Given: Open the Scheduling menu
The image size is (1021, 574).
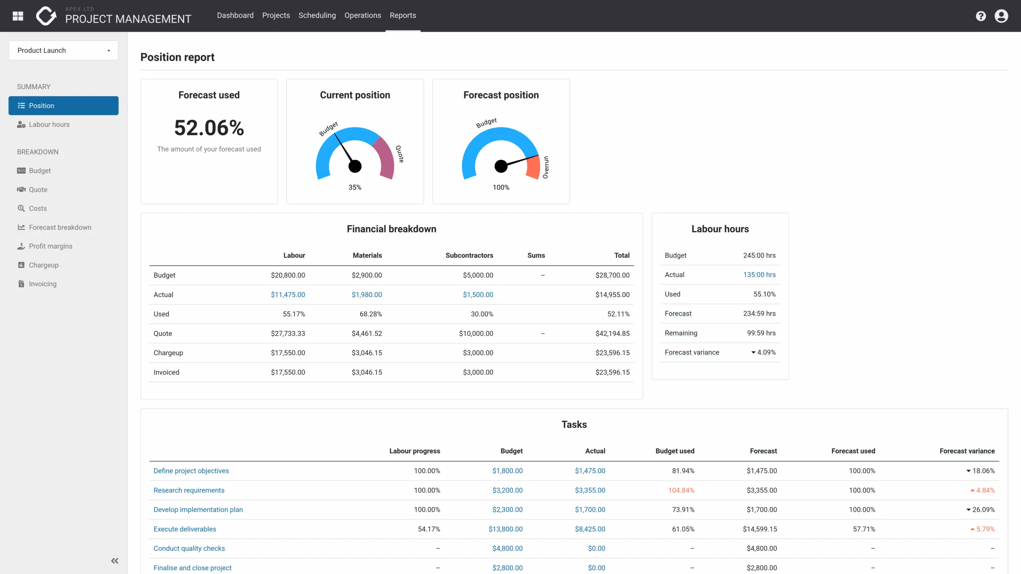Looking at the screenshot, I should (317, 16).
